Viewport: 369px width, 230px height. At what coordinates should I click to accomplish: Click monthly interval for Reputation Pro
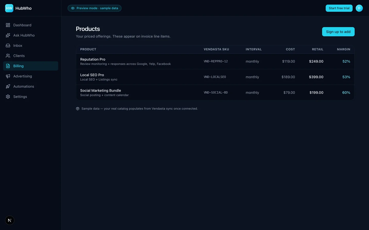[x=252, y=61]
